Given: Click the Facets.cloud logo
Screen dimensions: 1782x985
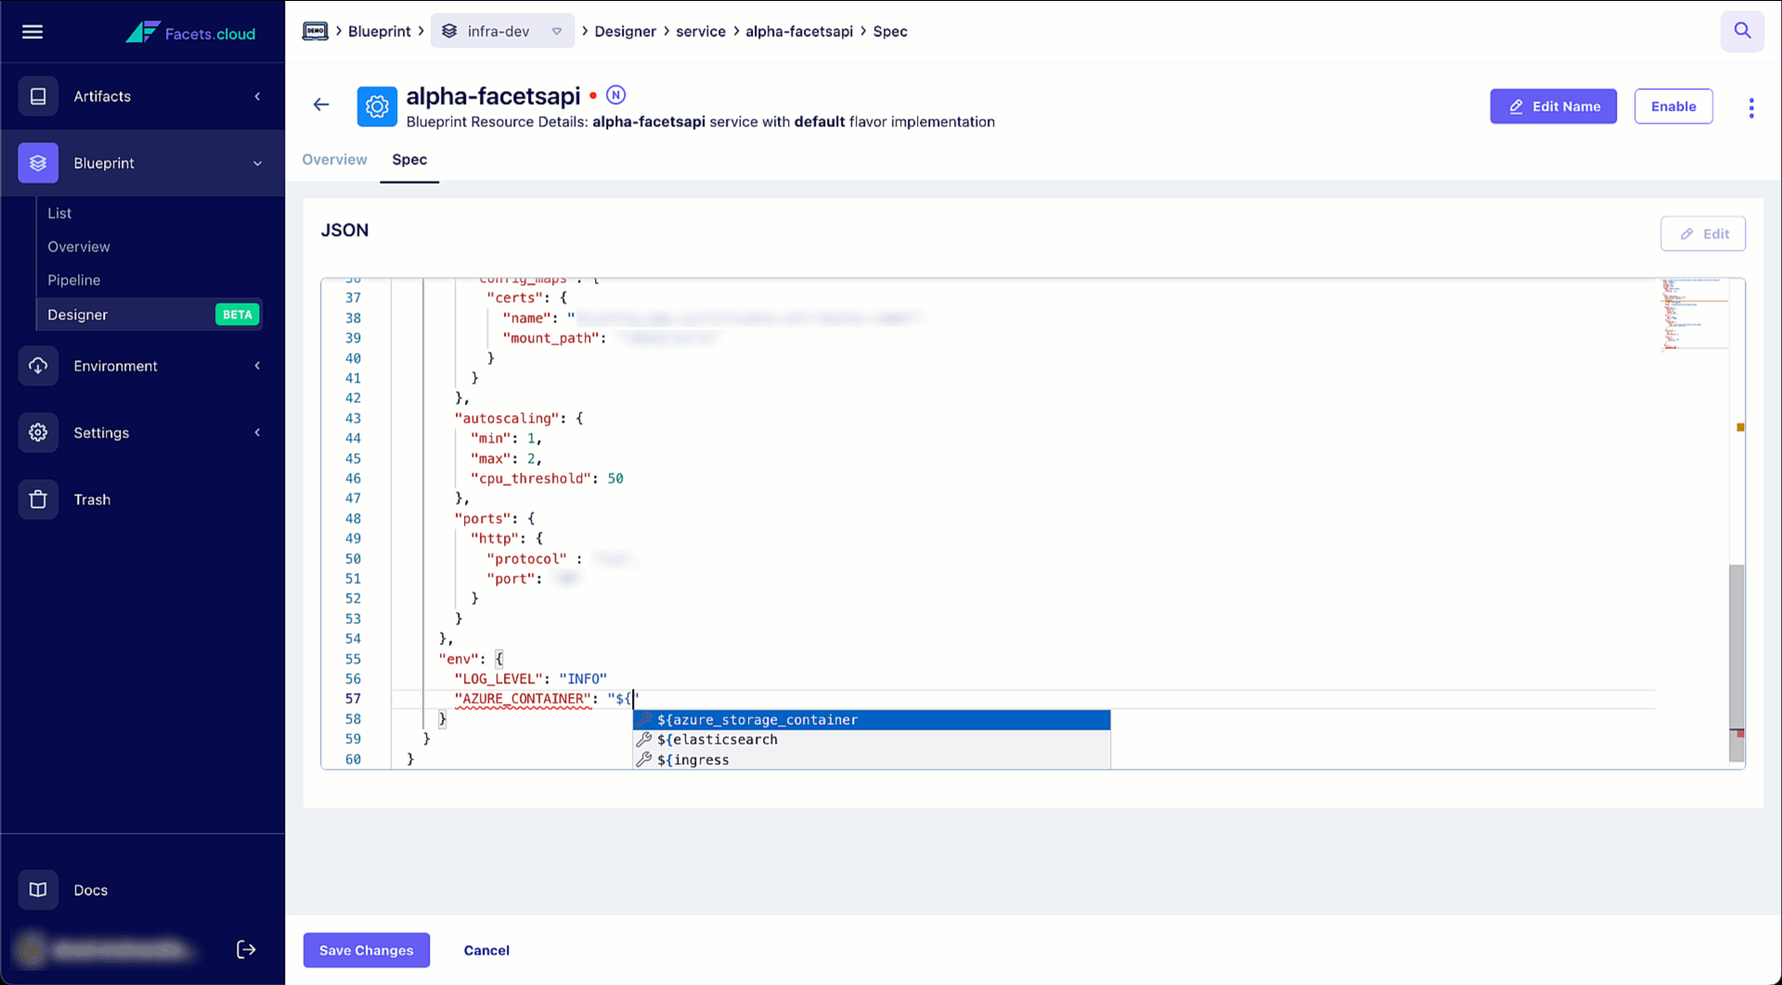Looking at the screenshot, I should 190,32.
